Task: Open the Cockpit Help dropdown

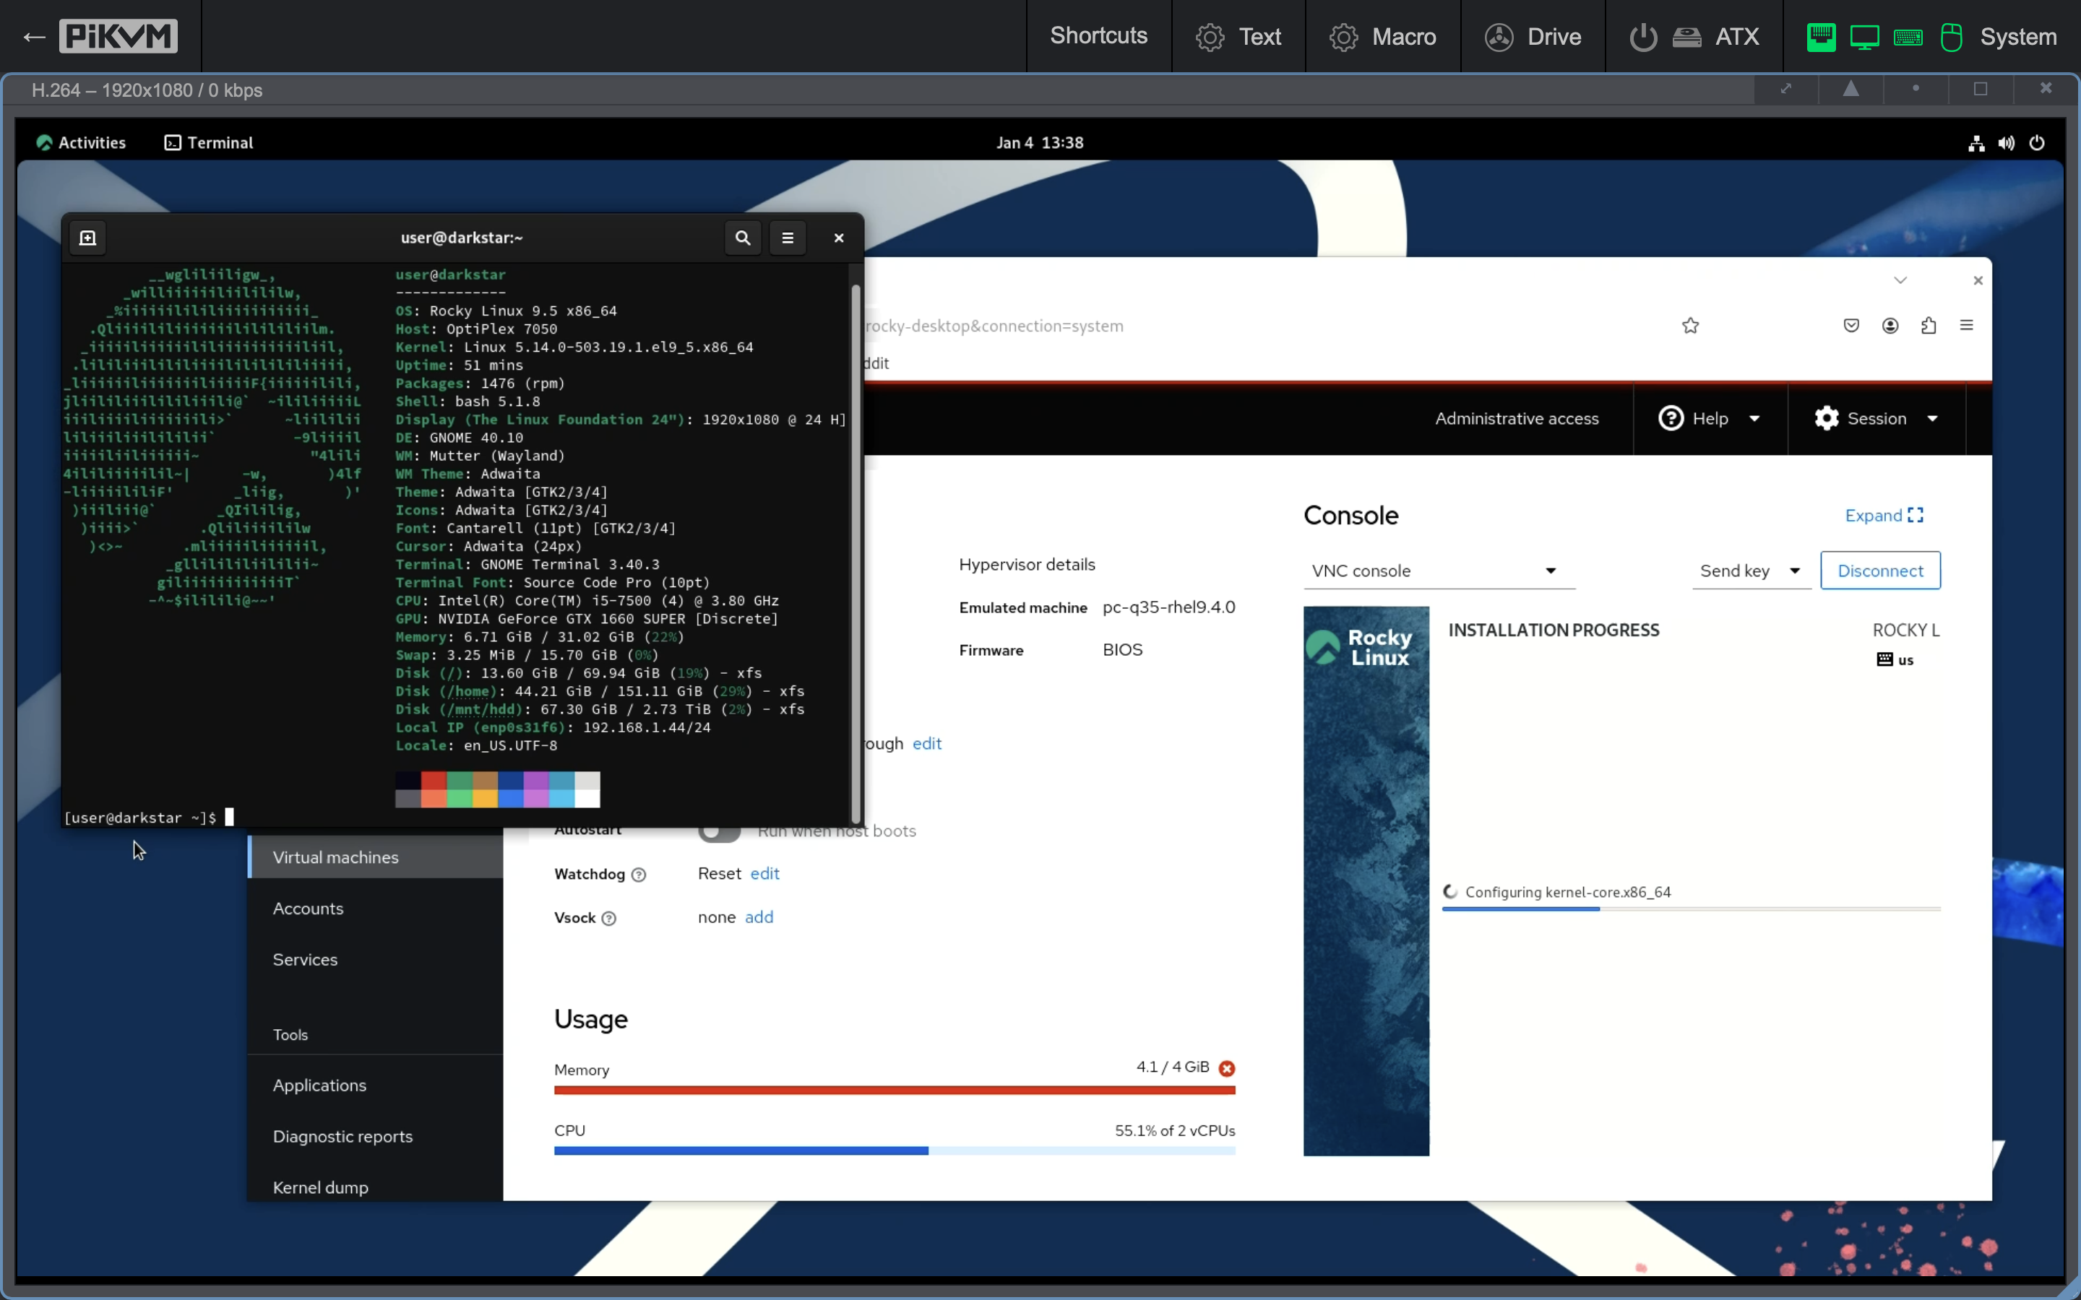Action: 1710,419
